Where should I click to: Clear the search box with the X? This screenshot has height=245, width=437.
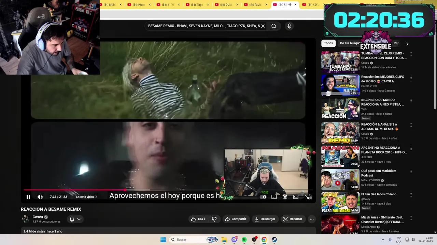263,26
